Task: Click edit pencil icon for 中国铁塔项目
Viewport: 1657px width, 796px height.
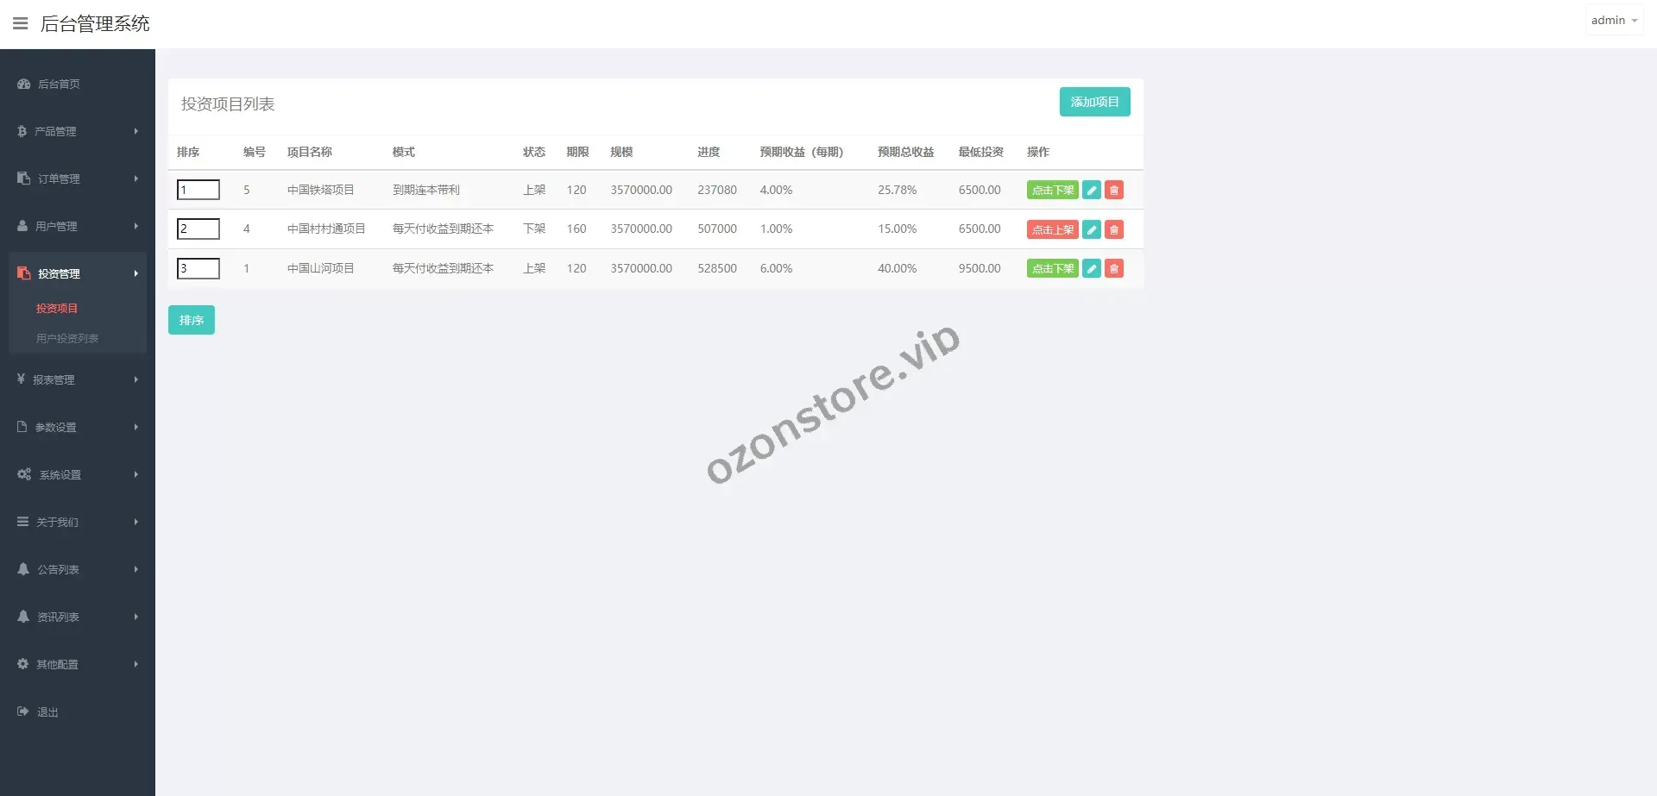Action: pyautogui.click(x=1091, y=190)
